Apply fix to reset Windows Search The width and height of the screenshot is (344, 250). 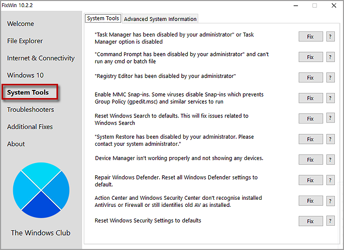(x=310, y=118)
